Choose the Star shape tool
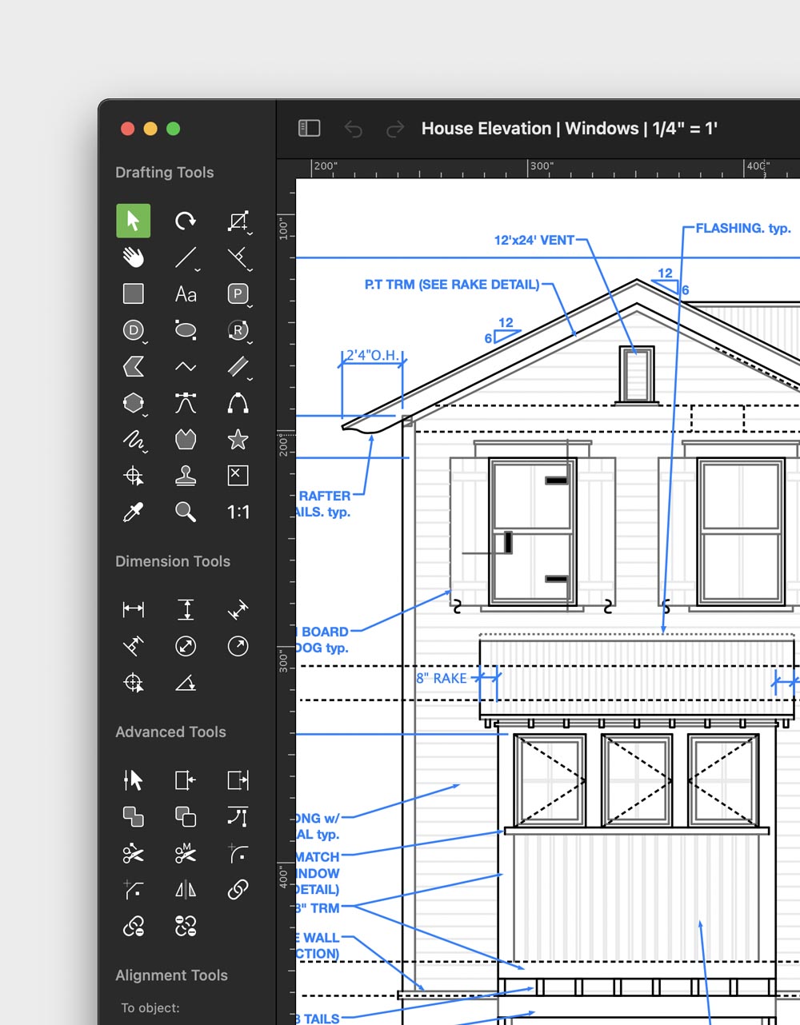The height and width of the screenshot is (1025, 800). coord(238,440)
